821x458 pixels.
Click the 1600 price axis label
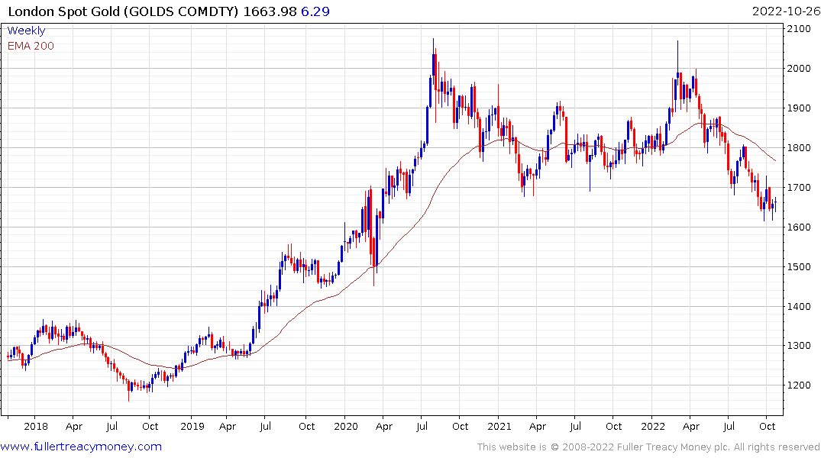(799, 227)
